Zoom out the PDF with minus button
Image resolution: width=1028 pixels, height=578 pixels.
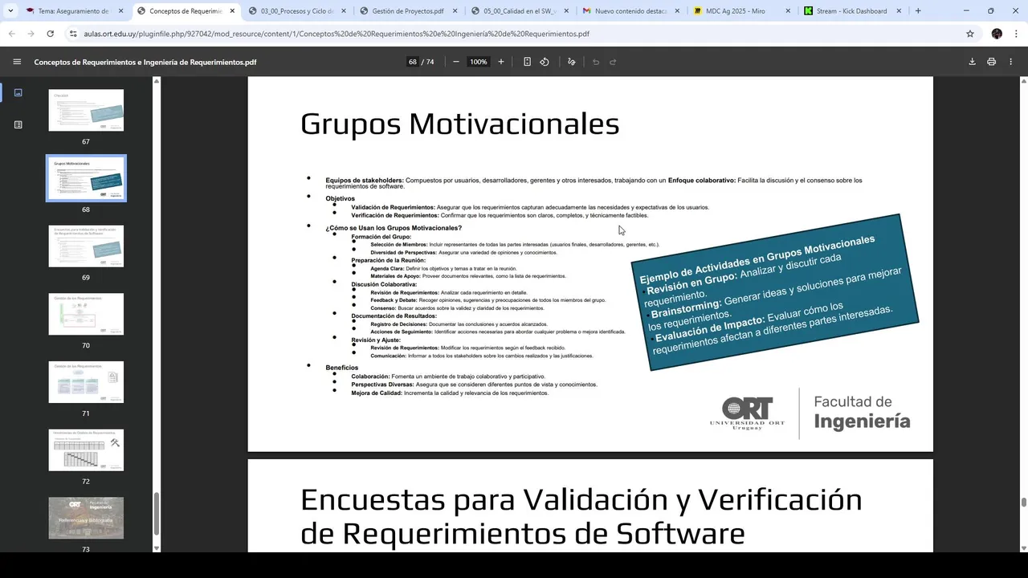(456, 62)
